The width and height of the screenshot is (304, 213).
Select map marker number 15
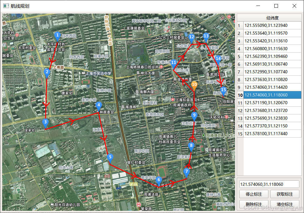pos(223,91)
